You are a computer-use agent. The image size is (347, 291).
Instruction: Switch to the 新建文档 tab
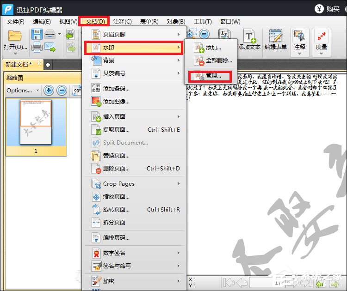pos(19,65)
